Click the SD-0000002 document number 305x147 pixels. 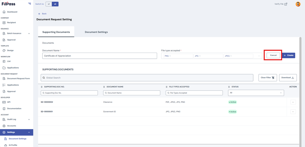tap(47, 102)
